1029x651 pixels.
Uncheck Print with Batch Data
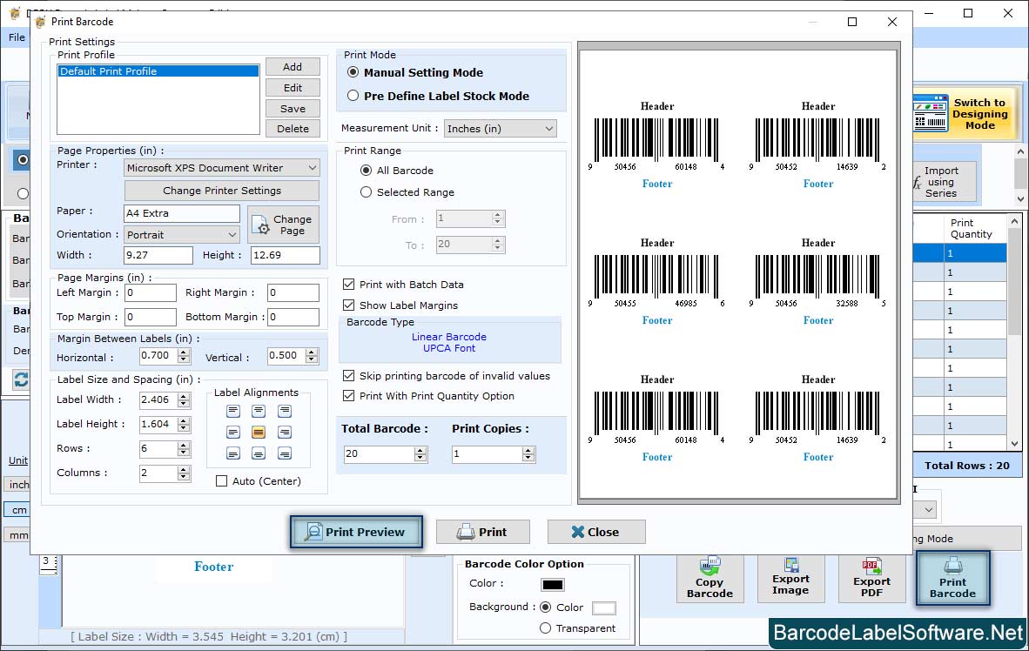point(349,285)
